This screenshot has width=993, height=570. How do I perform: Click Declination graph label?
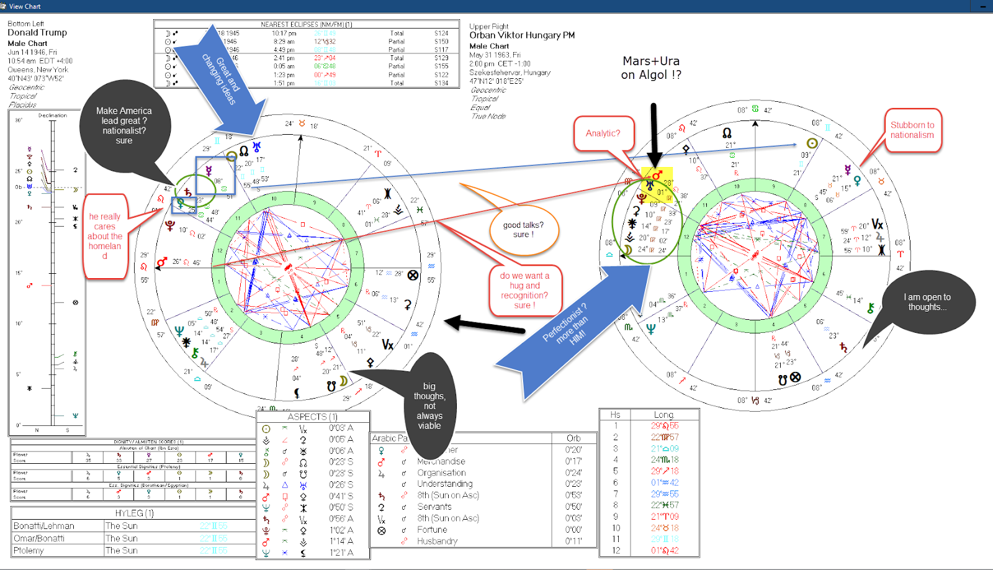pyautogui.click(x=53, y=115)
